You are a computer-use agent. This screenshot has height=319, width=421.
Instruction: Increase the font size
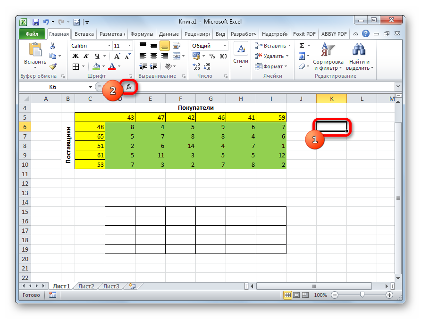(117, 56)
